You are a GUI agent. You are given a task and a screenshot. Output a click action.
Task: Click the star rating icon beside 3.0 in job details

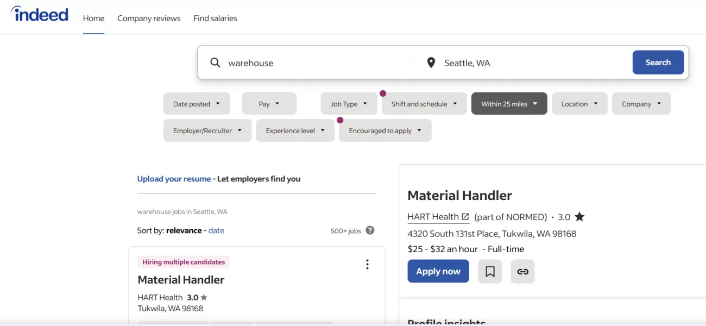579,217
